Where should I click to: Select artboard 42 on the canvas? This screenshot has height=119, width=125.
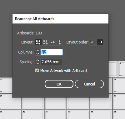[x=78, y=115]
